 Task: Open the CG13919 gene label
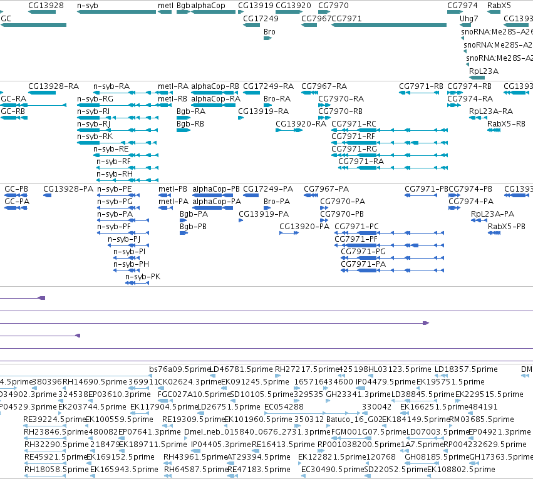pyautogui.click(x=256, y=6)
